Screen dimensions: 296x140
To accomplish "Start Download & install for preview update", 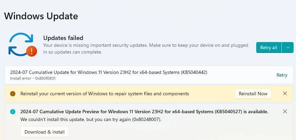I will click(x=45, y=132).
